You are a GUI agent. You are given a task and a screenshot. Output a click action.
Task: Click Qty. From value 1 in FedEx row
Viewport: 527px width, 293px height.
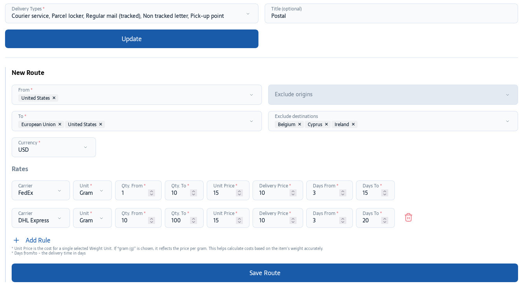(123, 193)
